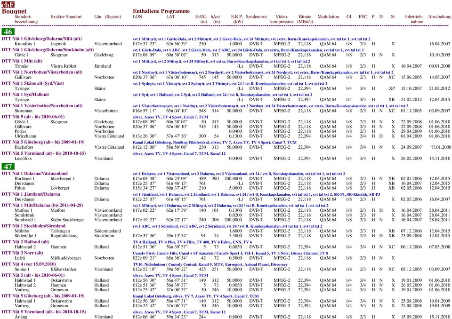Screen dimensions: 452x319
Task: Click the 'E.R.P. (kW)' column header
Action: point(237,19)
